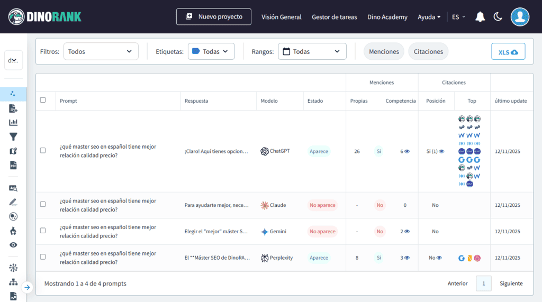The height and width of the screenshot is (302, 542).
Task: Open the notifications bell
Action: [480, 16]
